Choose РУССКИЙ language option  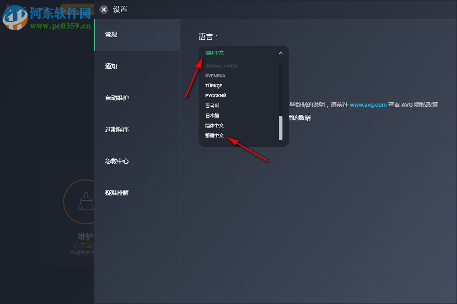(215, 95)
